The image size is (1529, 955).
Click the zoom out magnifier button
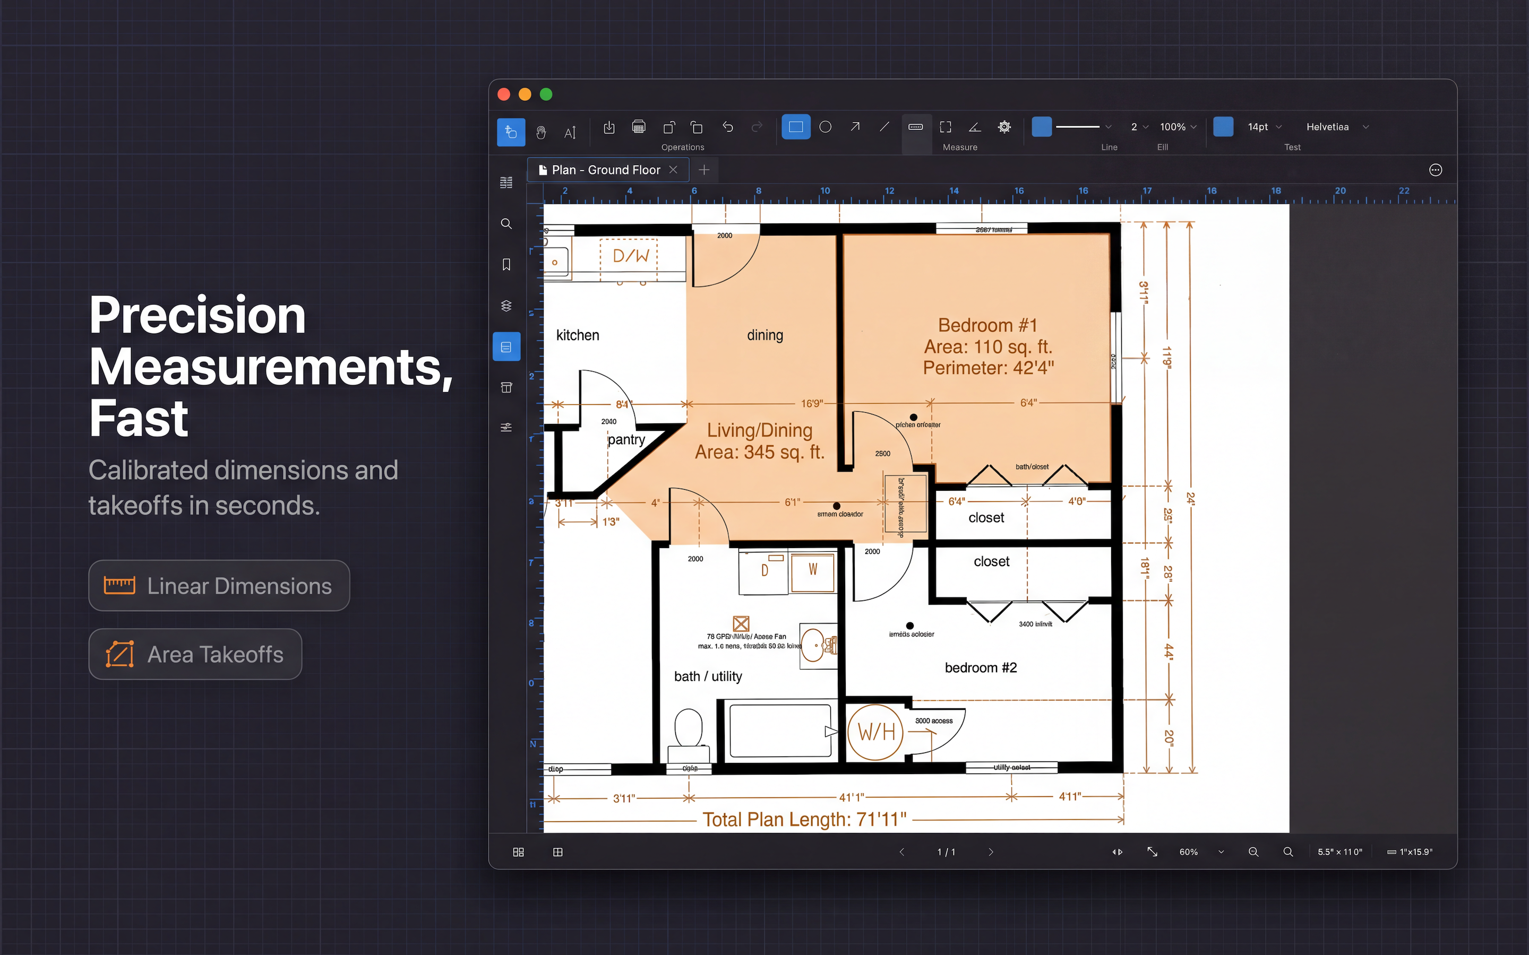pos(1253,852)
